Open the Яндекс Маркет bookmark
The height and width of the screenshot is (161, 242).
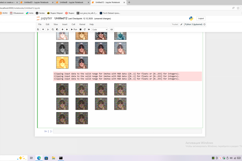(55, 13)
